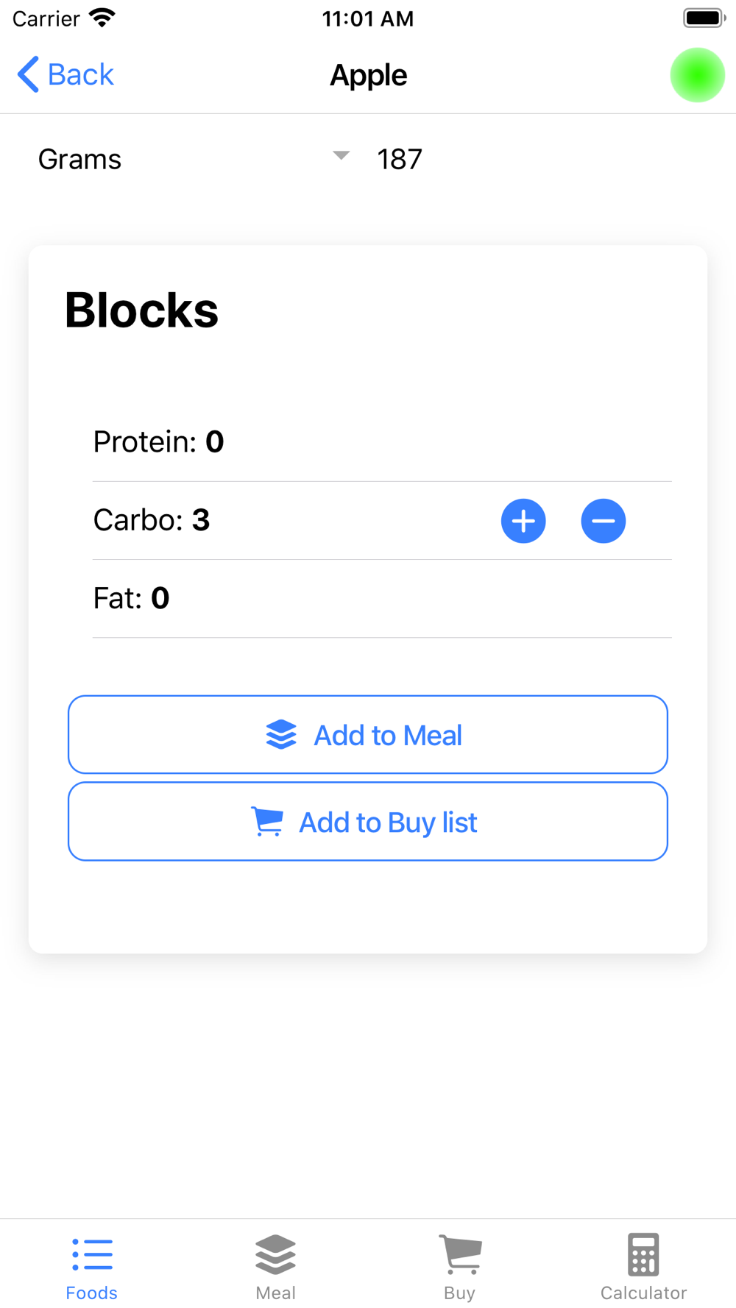Go back using the Back chevron icon
Viewport: 736px width, 1308px height.
(x=28, y=74)
